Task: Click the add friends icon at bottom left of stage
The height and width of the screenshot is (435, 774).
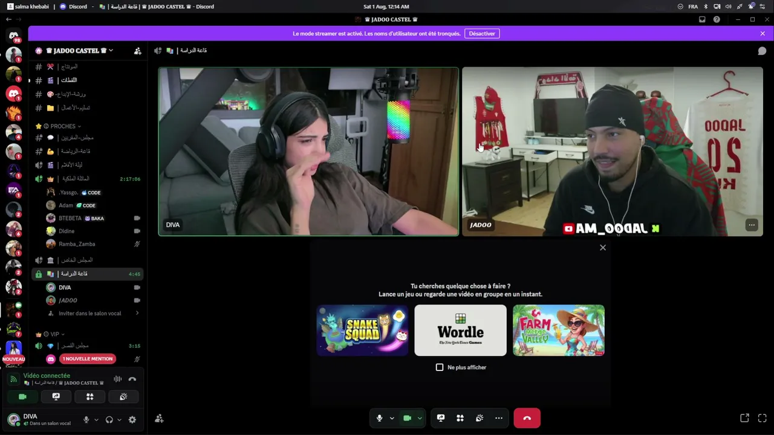Action: (x=159, y=418)
